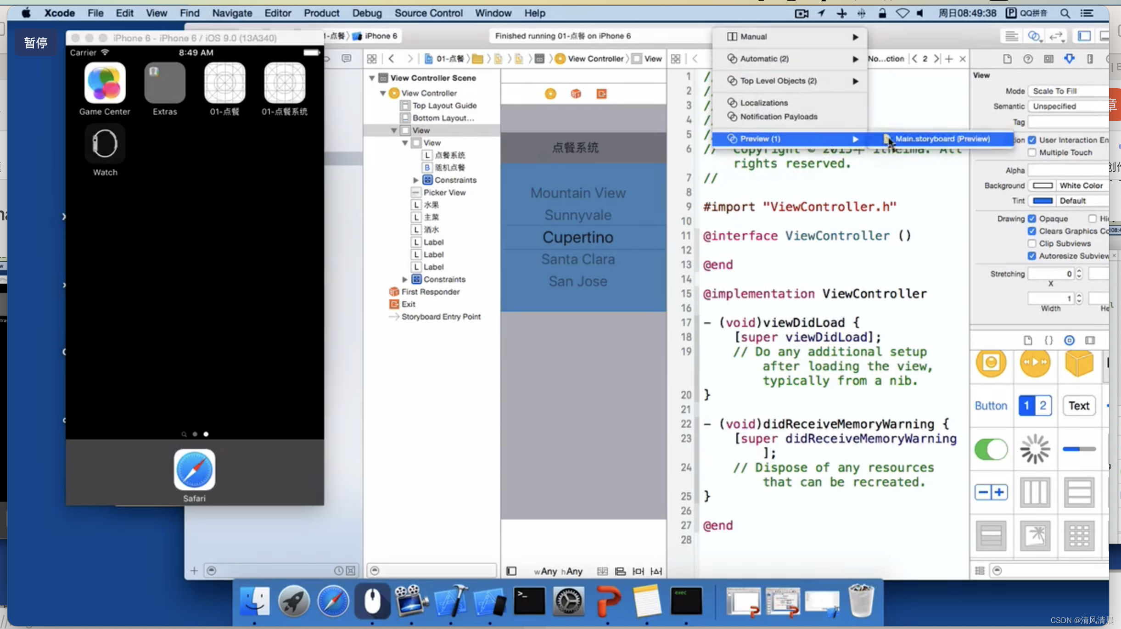Open Terminal from the Dock

click(529, 601)
